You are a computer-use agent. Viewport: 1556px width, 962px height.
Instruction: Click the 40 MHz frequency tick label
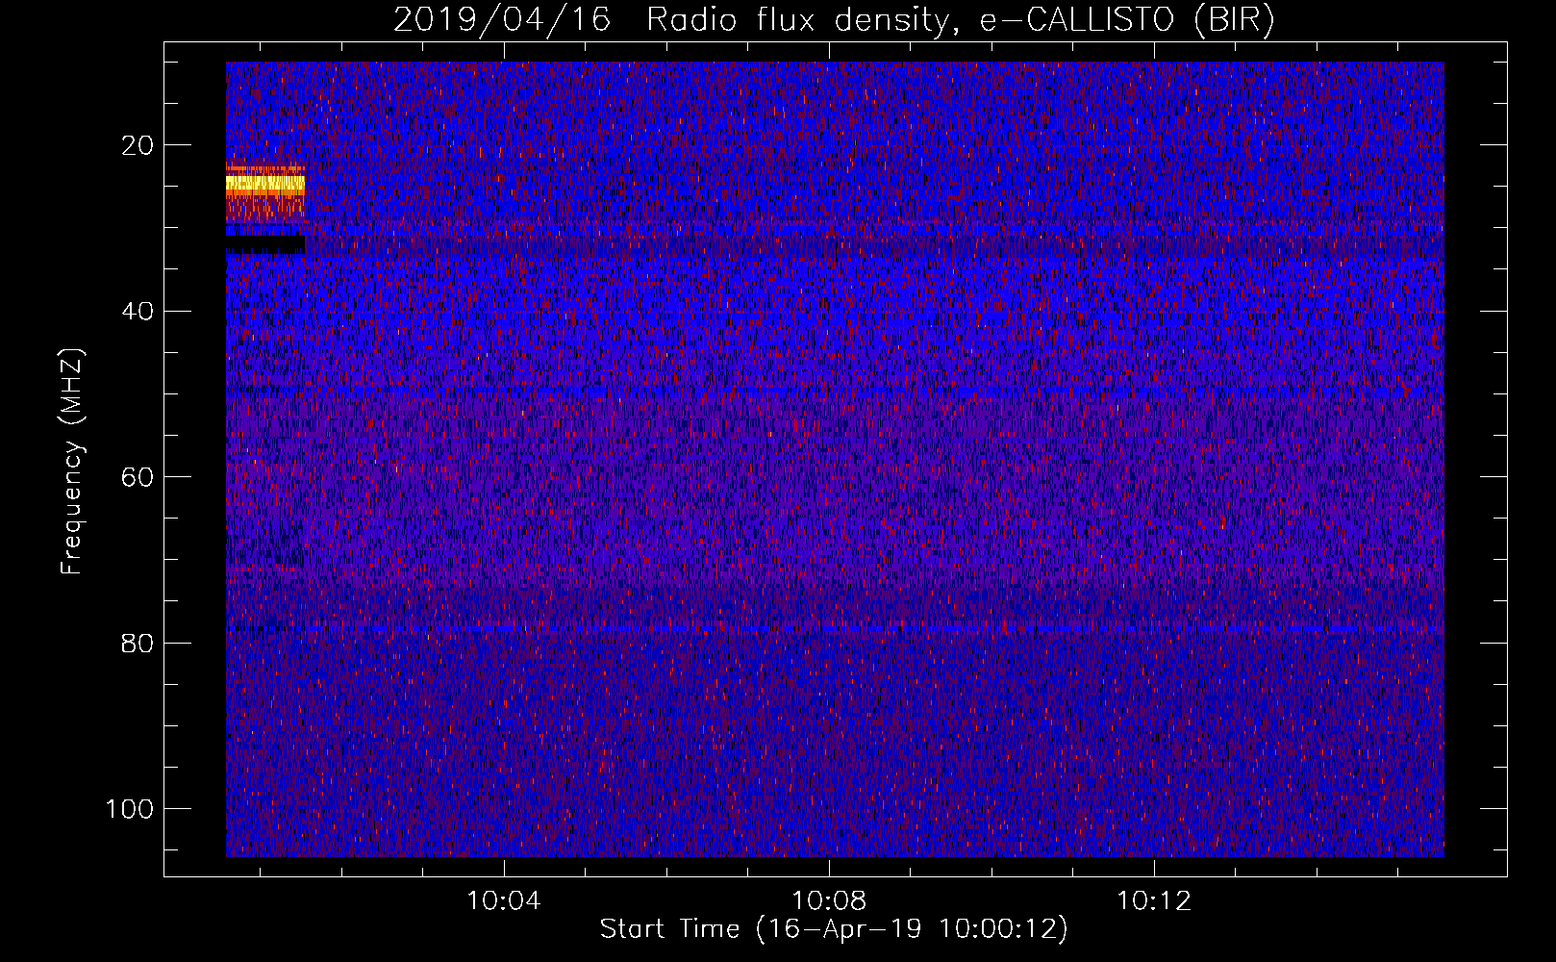coord(138,311)
